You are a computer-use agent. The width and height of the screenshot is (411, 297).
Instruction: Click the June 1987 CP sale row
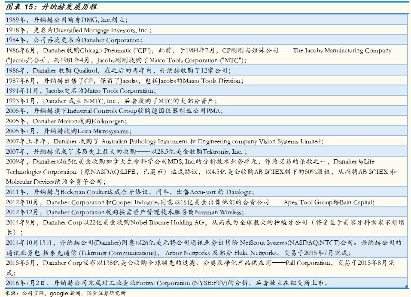tap(124, 81)
